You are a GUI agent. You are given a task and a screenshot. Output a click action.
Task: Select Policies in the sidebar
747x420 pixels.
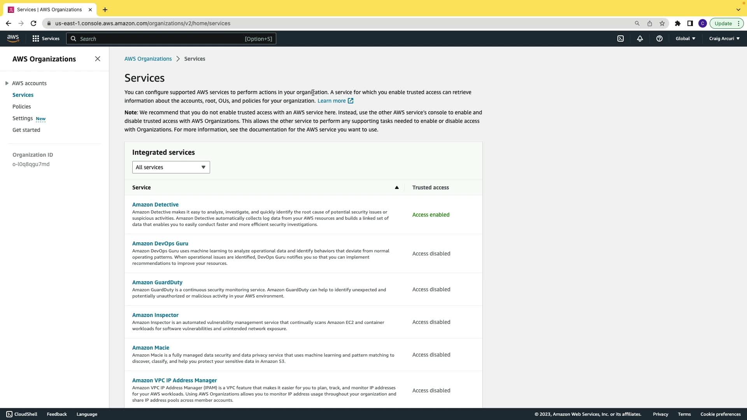coord(22,107)
